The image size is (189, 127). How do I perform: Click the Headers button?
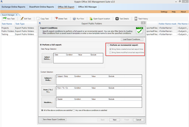48,102
